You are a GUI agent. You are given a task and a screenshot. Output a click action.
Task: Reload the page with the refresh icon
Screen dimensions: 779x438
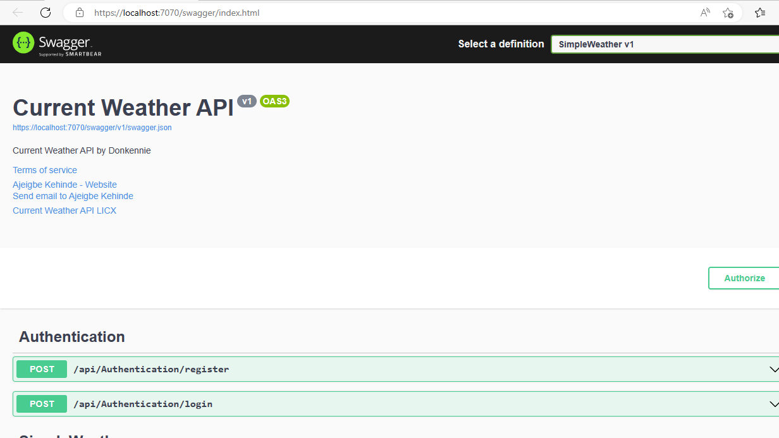(45, 12)
